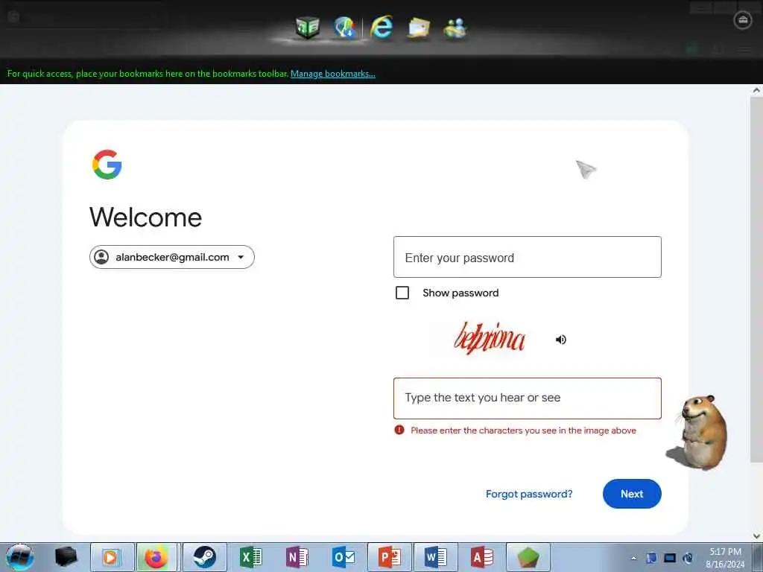The image size is (763, 572).
Task: Focus the captcha text input field
Action: pyautogui.click(x=527, y=398)
